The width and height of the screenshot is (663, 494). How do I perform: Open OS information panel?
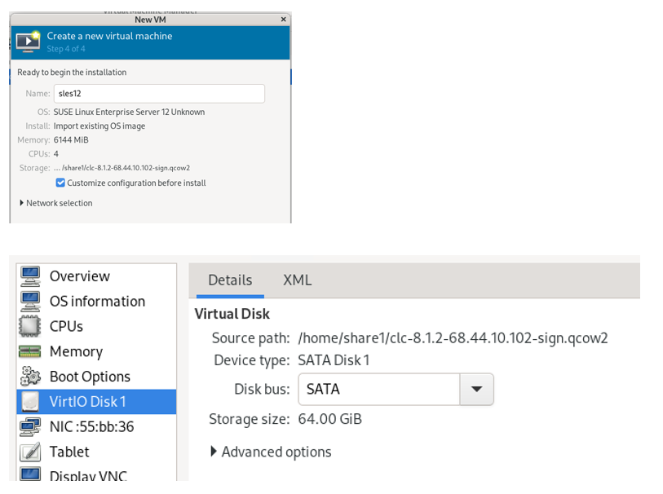(96, 301)
